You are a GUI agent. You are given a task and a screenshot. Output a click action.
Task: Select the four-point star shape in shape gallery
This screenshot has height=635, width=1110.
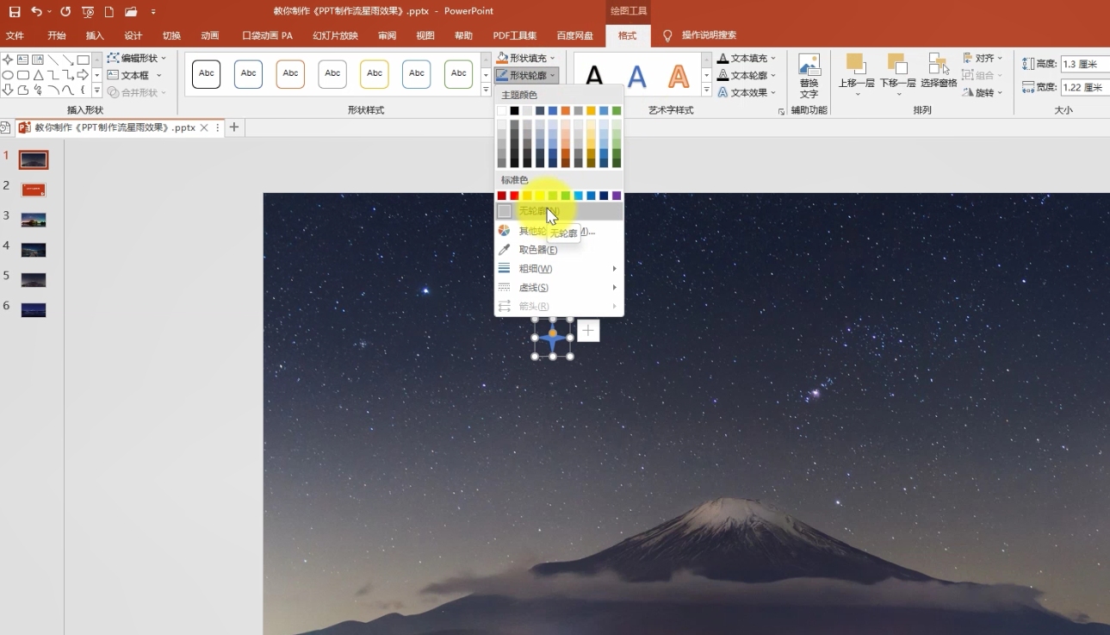(8, 59)
